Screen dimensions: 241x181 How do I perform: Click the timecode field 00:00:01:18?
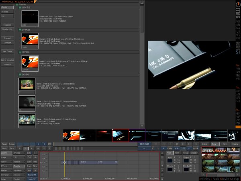pyautogui.click(x=144, y=144)
